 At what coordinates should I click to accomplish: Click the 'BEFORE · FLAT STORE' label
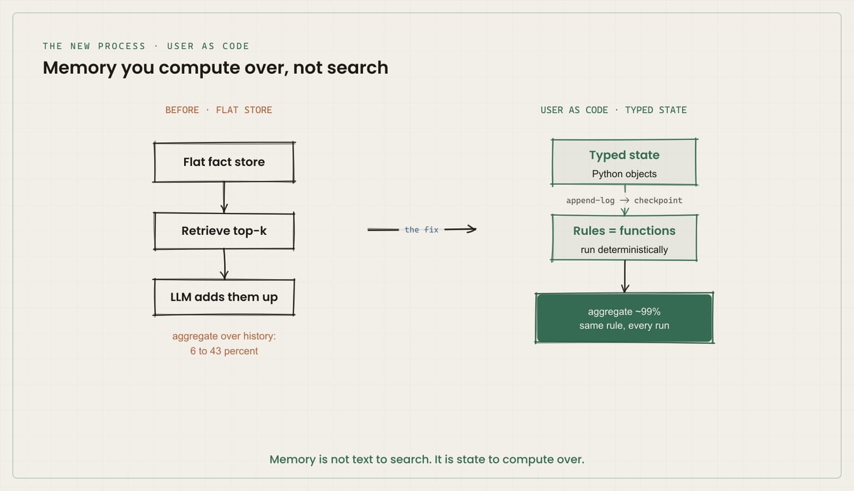point(218,110)
